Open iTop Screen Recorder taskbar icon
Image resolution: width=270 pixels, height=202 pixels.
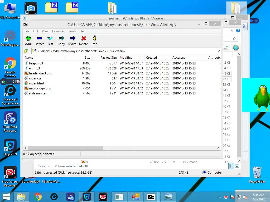103,197
